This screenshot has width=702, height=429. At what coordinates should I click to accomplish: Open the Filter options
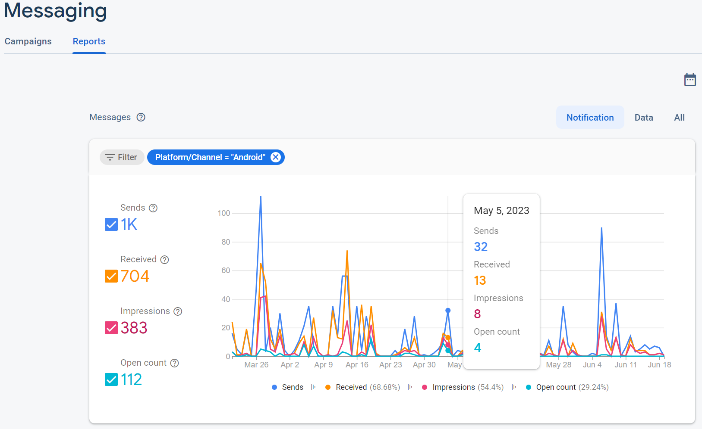[122, 157]
